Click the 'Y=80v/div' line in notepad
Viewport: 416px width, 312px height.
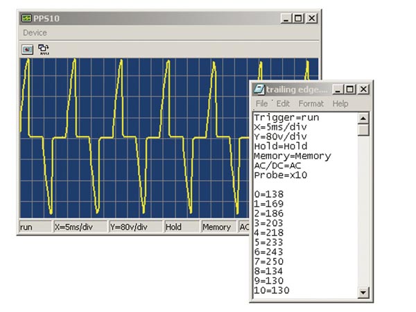coord(280,137)
